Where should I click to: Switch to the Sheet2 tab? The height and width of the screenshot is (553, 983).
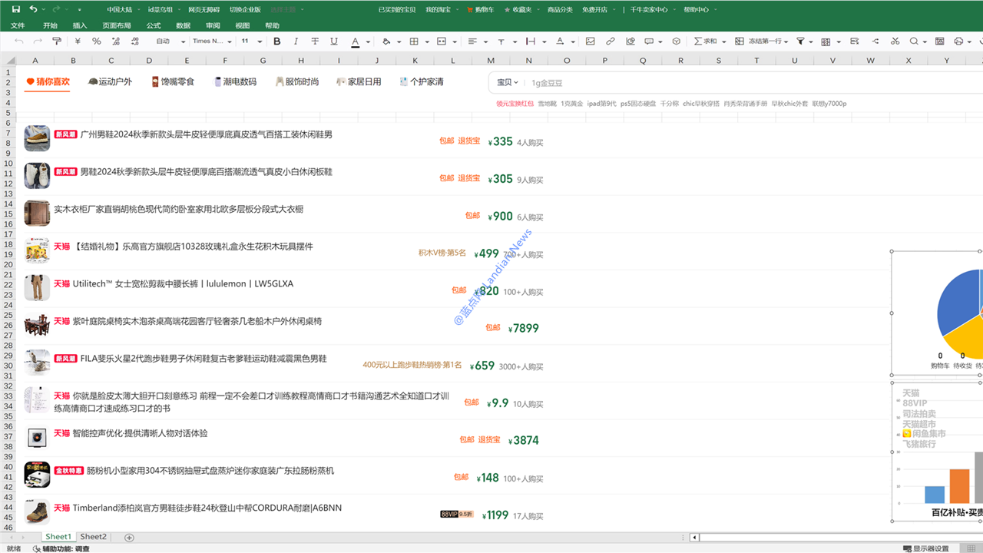(x=94, y=537)
